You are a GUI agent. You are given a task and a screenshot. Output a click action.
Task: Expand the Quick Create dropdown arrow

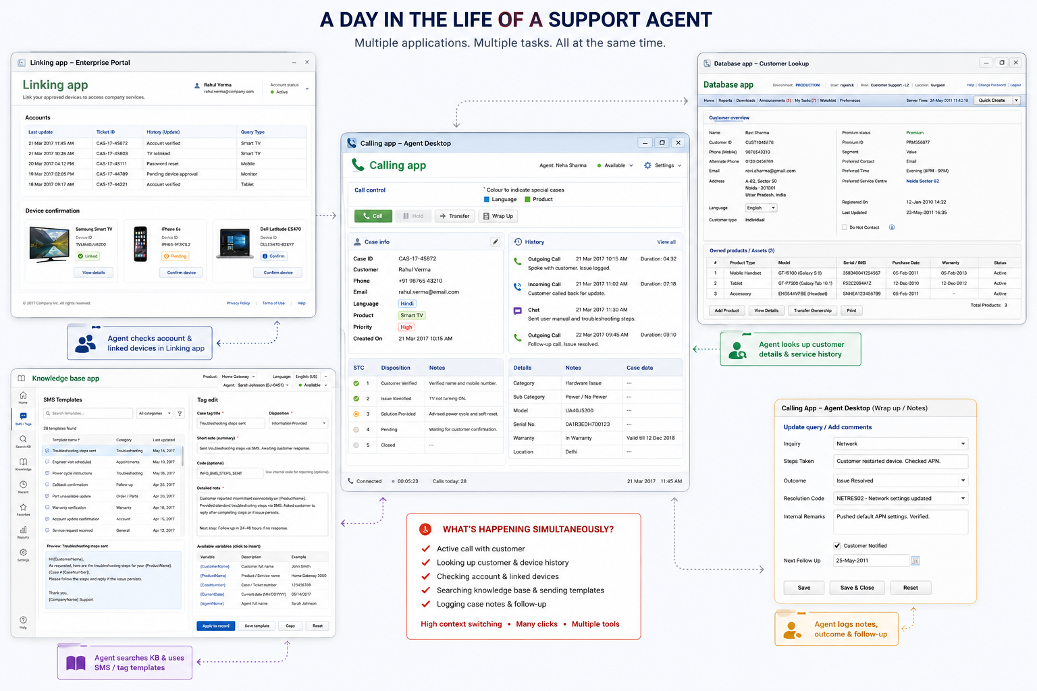point(1016,101)
